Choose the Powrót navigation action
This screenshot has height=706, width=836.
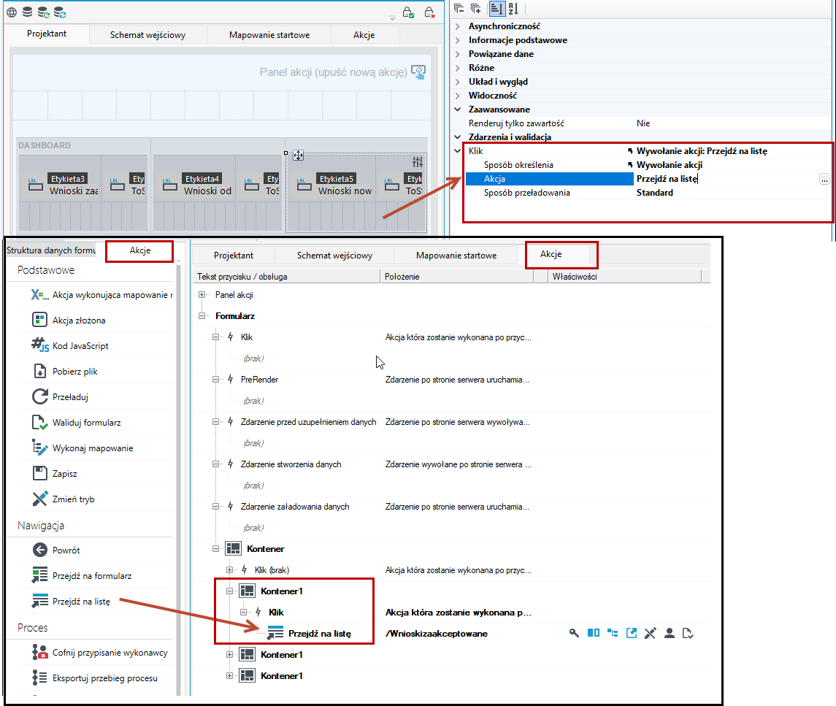(66, 550)
